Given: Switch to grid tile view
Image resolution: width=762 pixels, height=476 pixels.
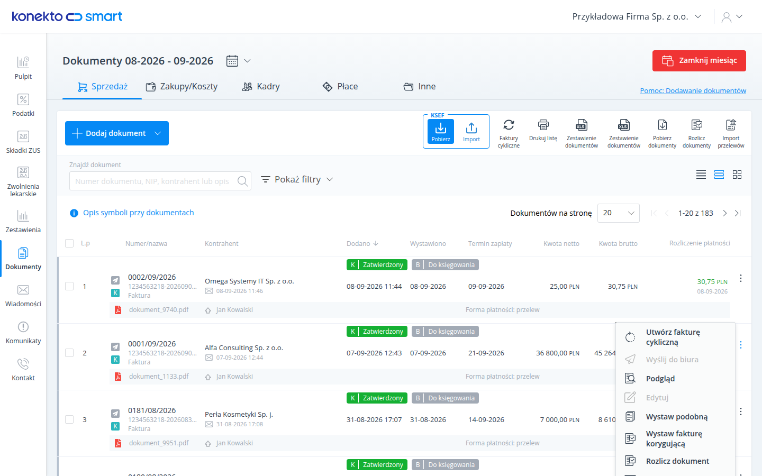Looking at the screenshot, I should [x=737, y=175].
